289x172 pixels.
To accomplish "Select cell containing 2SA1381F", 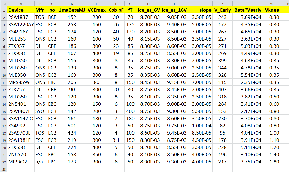I will [x=21, y=140].
